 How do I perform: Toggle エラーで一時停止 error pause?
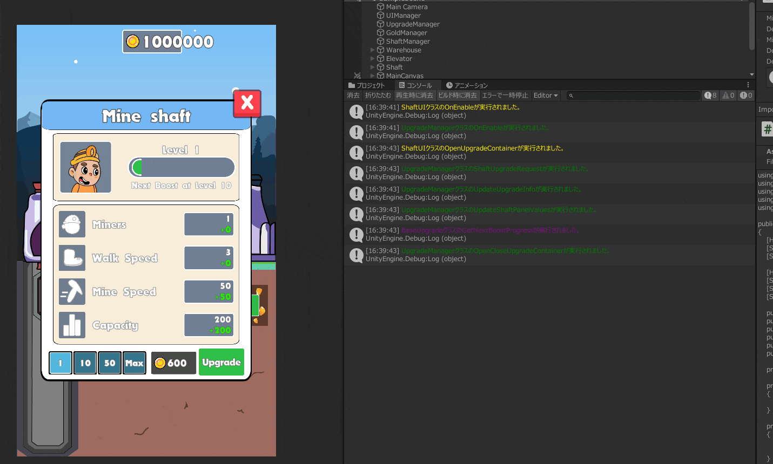[505, 95]
